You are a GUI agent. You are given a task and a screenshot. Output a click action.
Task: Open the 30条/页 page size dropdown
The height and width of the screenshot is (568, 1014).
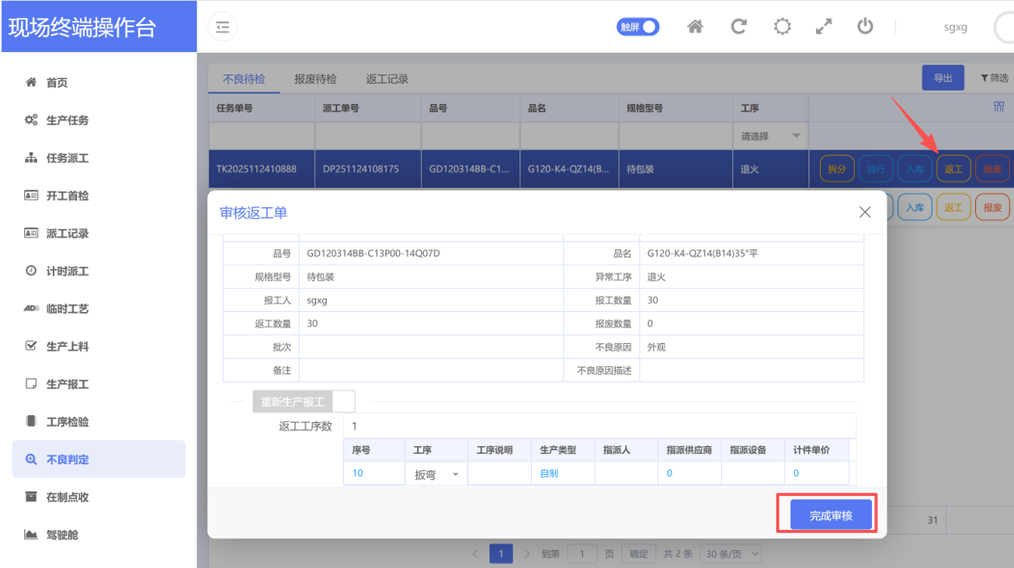[x=731, y=554]
